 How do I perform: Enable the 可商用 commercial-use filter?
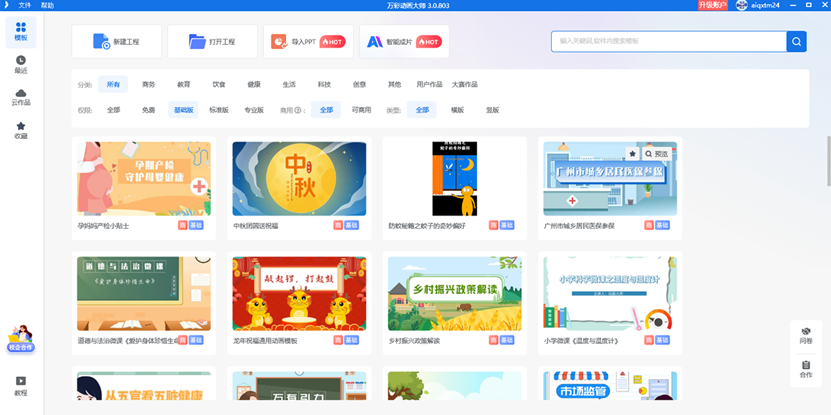point(363,109)
